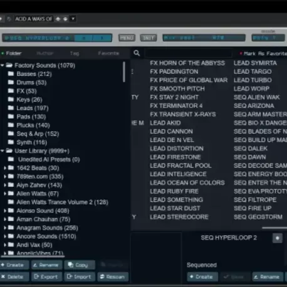Click the MENU button
287x287 pixels.
tap(127, 38)
